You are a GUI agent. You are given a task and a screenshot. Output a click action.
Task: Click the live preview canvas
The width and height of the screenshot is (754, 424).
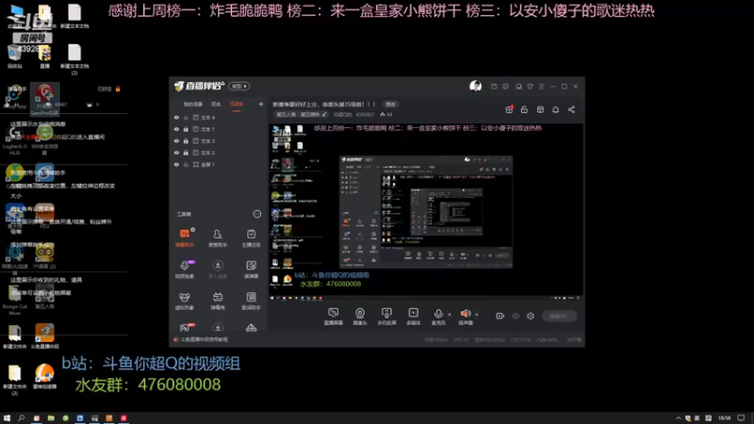(426, 212)
